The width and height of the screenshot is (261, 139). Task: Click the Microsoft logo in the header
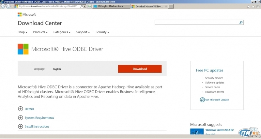tap(27, 14)
